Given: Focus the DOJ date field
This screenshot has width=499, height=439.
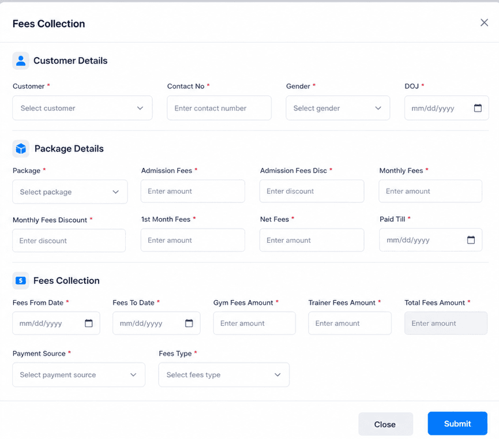Looking at the screenshot, I should (x=447, y=108).
